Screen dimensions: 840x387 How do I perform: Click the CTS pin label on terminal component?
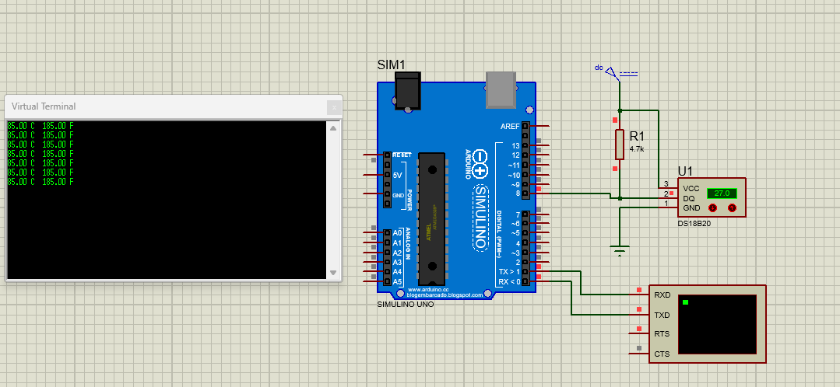662,354
